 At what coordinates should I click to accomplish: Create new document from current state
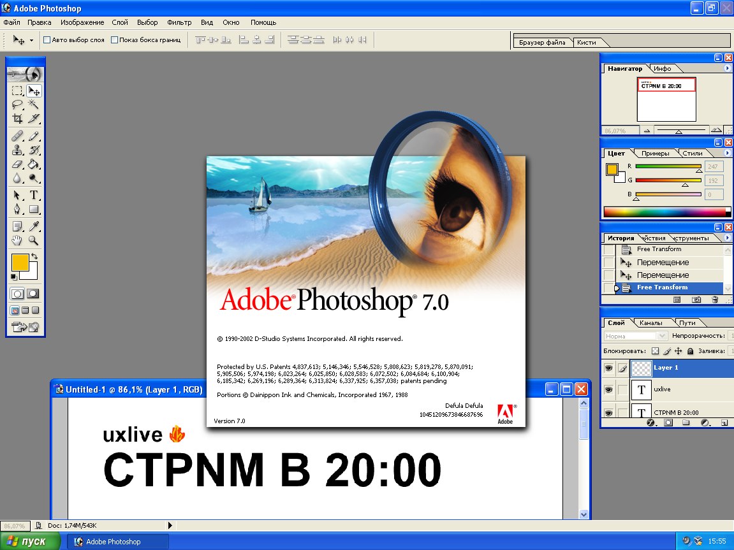coord(677,300)
